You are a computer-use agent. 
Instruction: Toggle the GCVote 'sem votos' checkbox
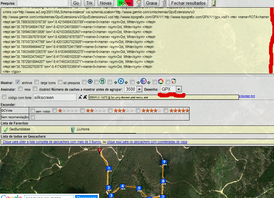32,110
